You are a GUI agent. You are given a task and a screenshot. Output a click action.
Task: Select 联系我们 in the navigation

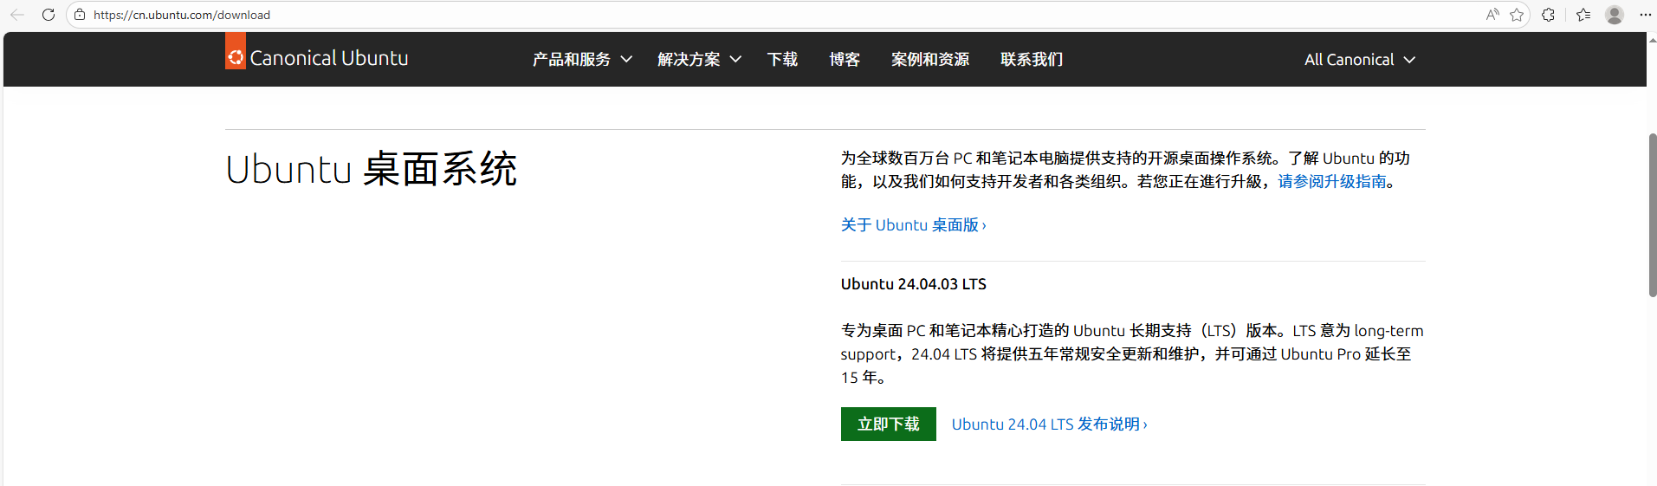(1032, 60)
